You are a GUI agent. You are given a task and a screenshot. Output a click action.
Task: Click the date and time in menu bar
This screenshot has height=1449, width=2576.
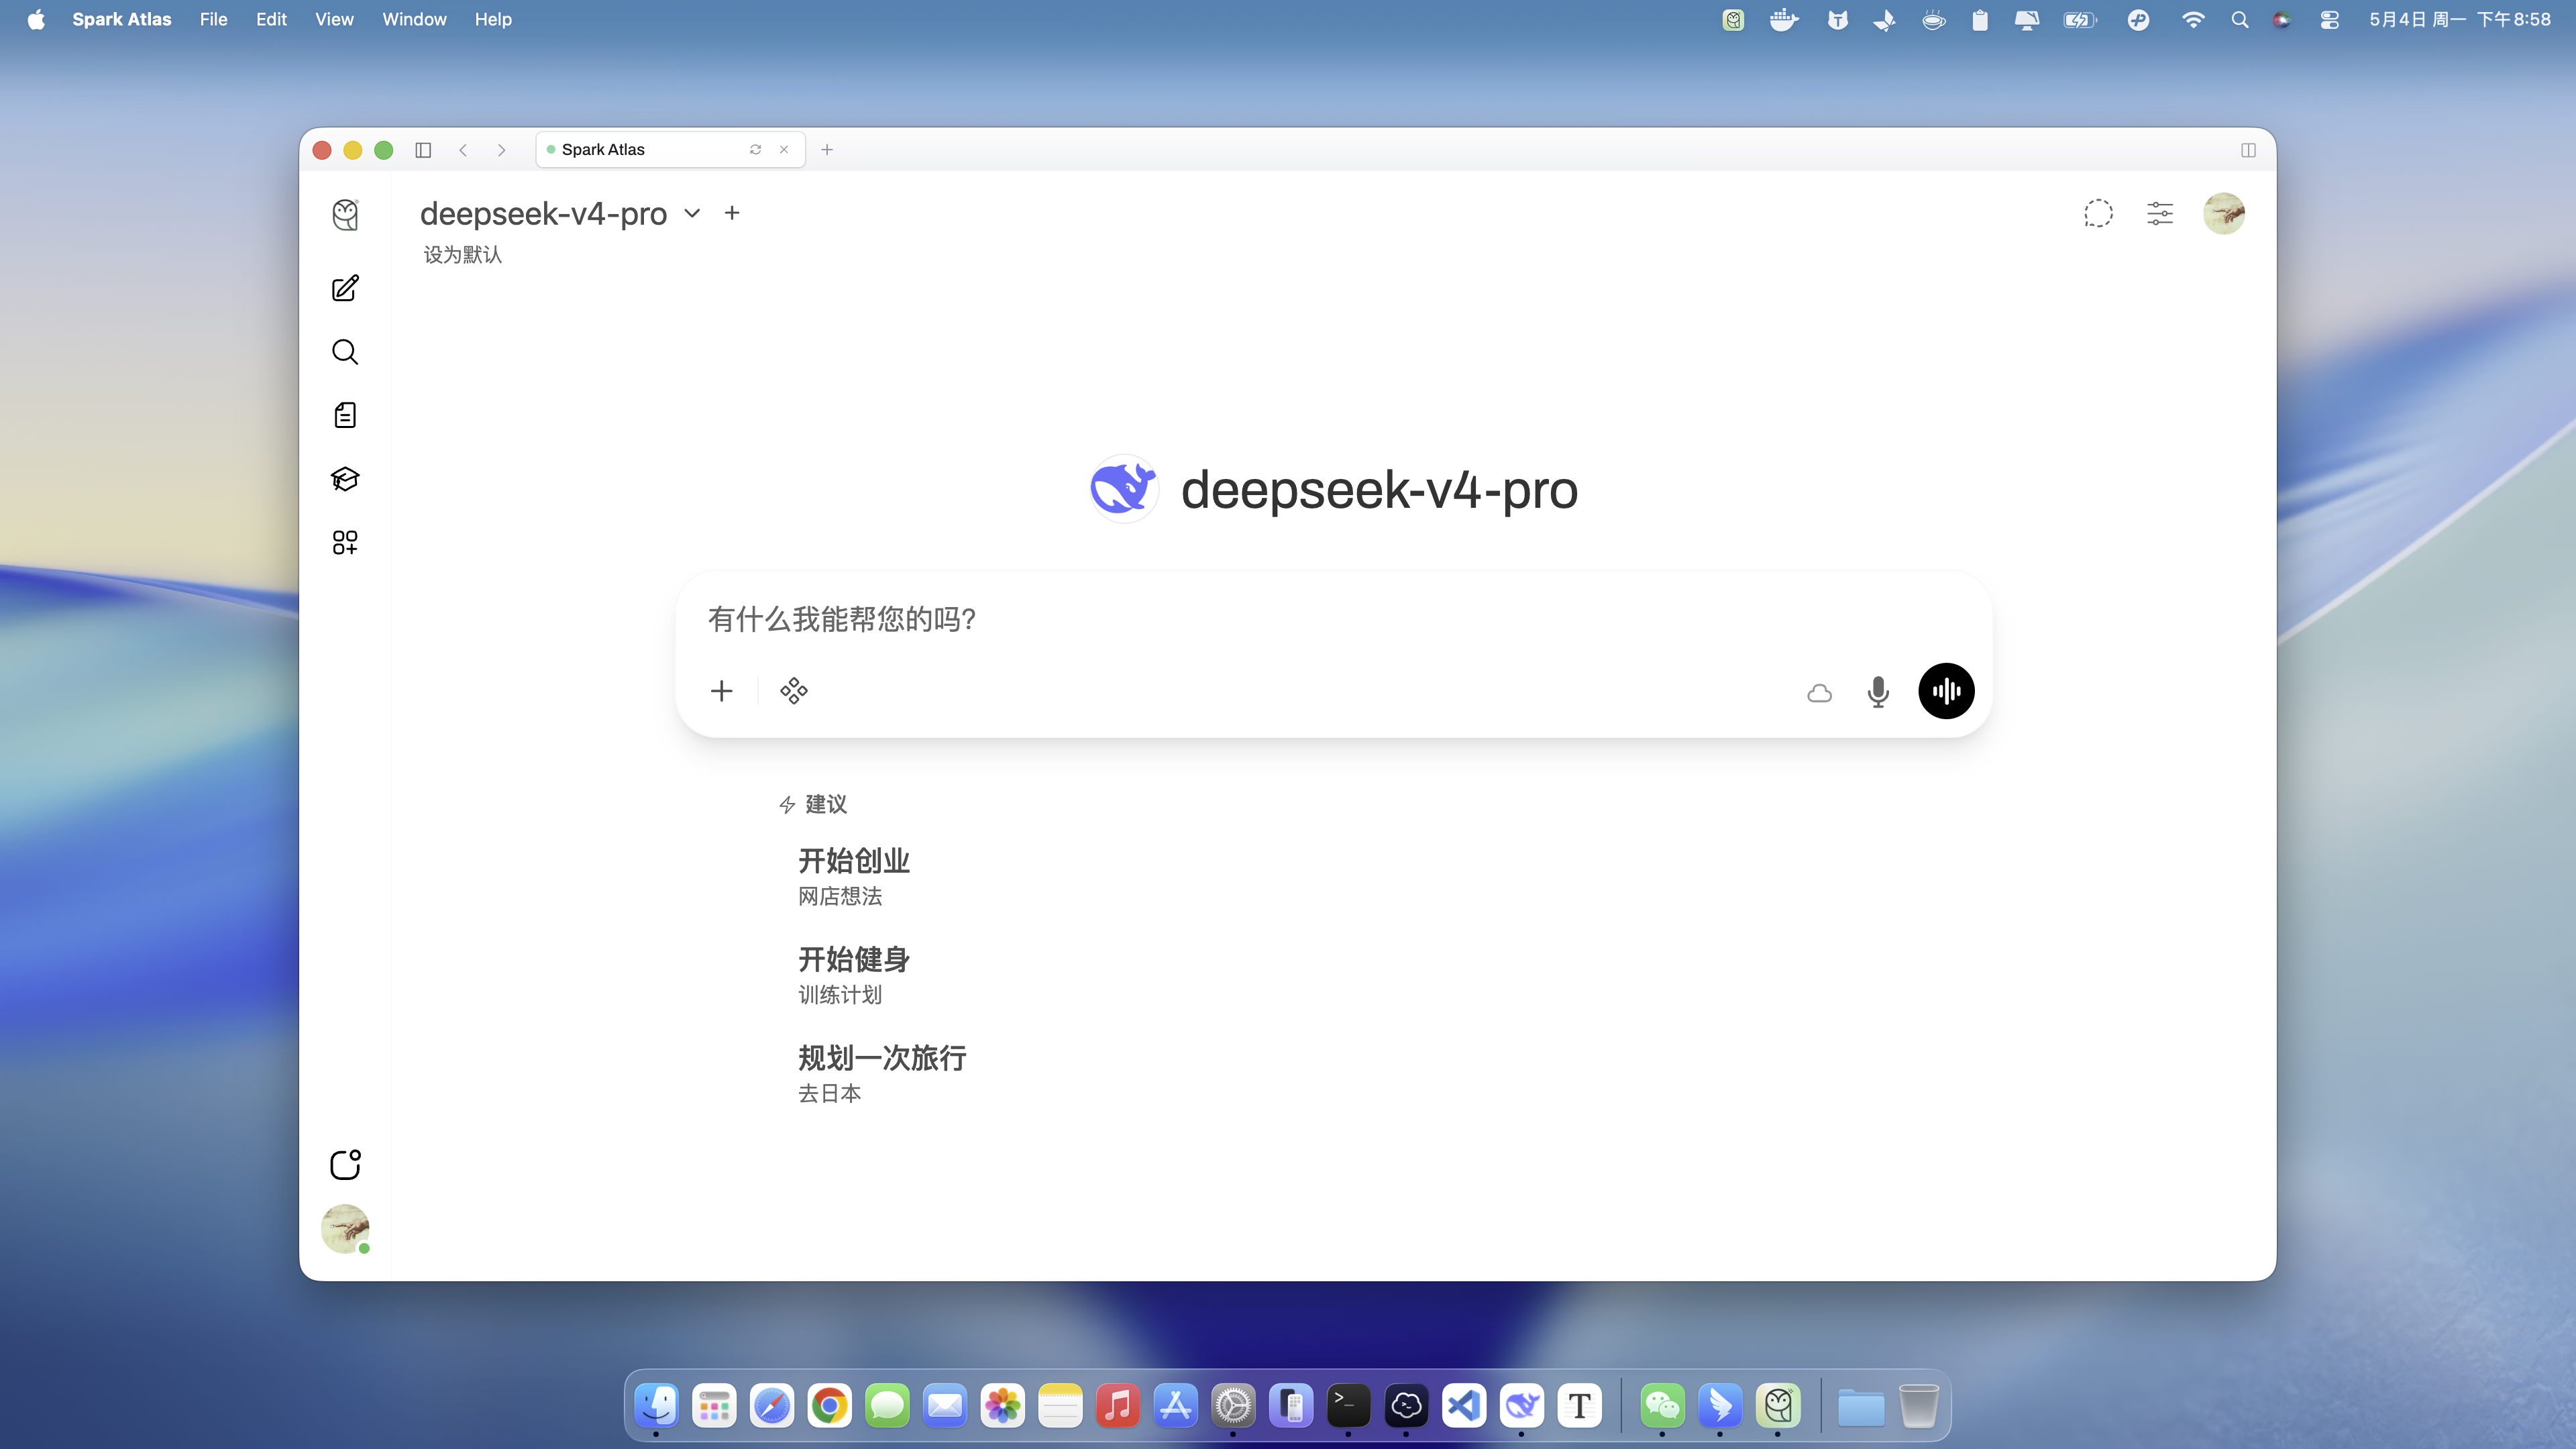[2459, 19]
